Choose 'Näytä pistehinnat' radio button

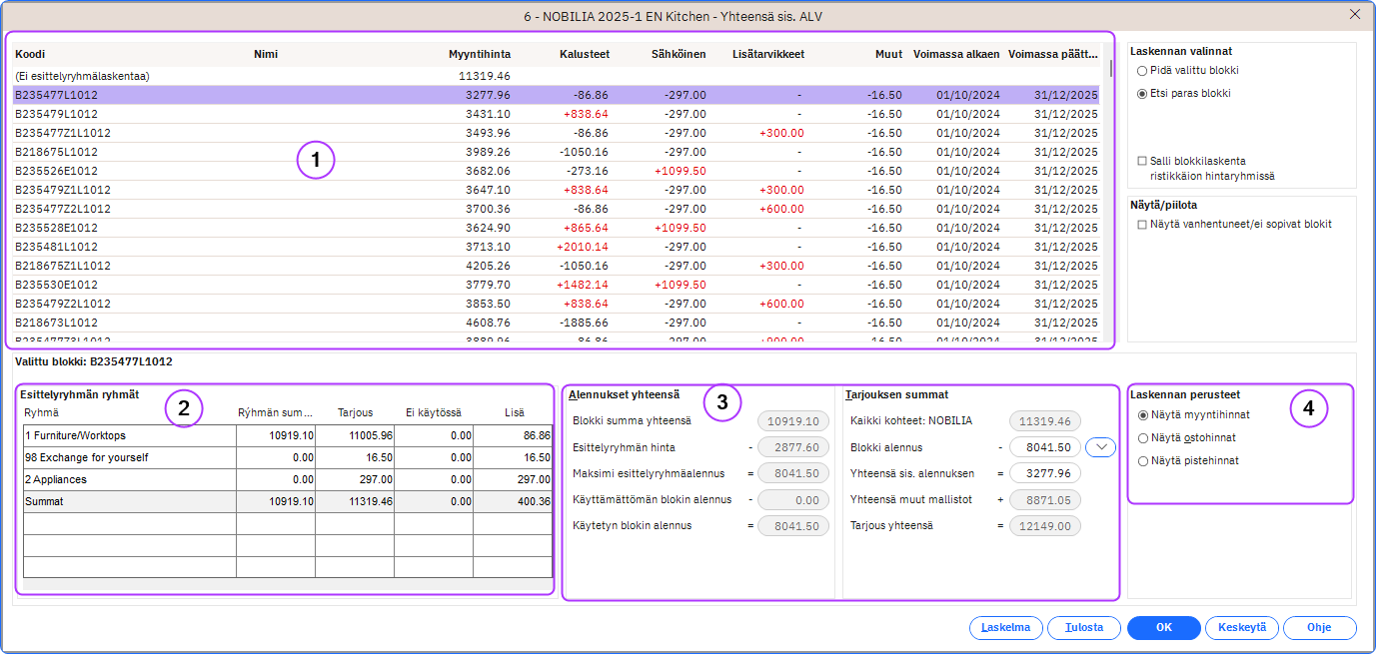click(x=1143, y=461)
